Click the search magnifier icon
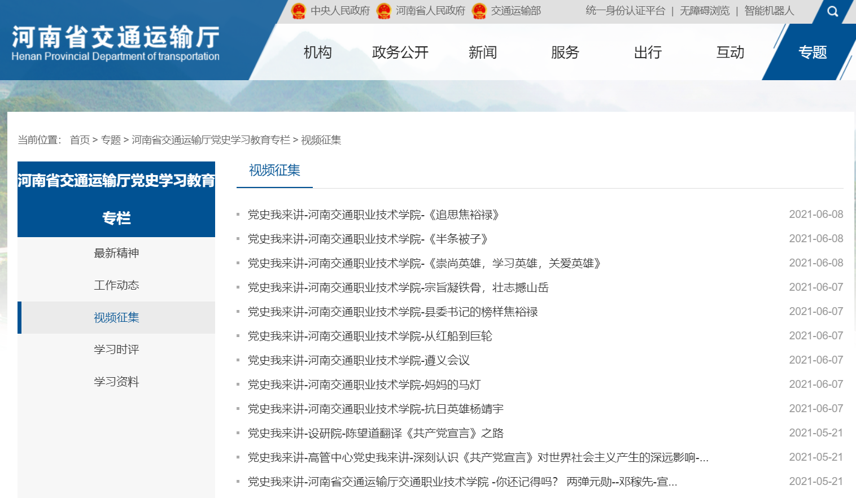This screenshot has height=498, width=856. 832,11
